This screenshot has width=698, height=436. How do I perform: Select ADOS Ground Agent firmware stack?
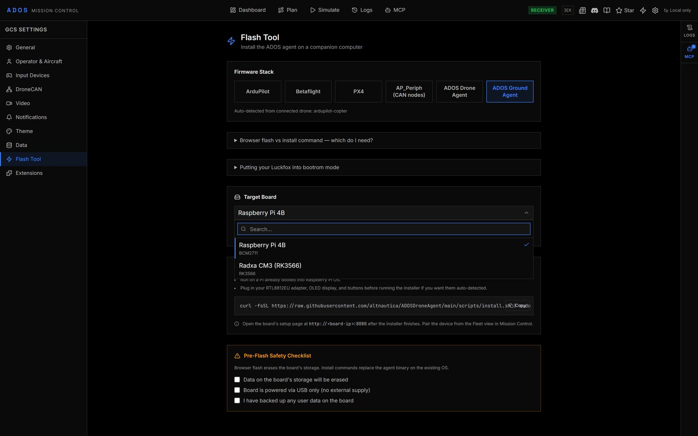510,92
